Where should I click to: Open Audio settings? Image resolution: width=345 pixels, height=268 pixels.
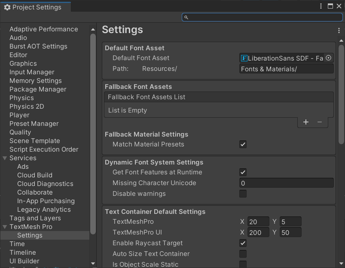coord(18,38)
